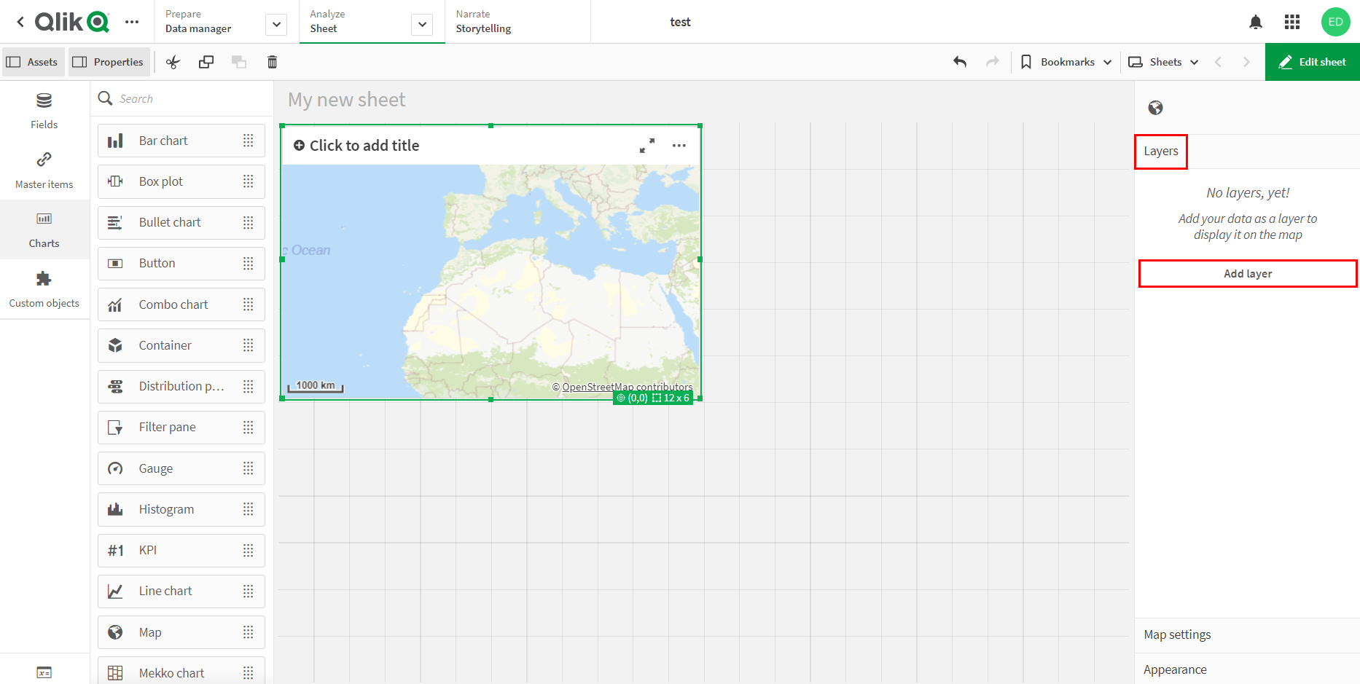The height and width of the screenshot is (684, 1360).
Task: Select Custom objects in the assets sidebar
Action: (44, 289)
